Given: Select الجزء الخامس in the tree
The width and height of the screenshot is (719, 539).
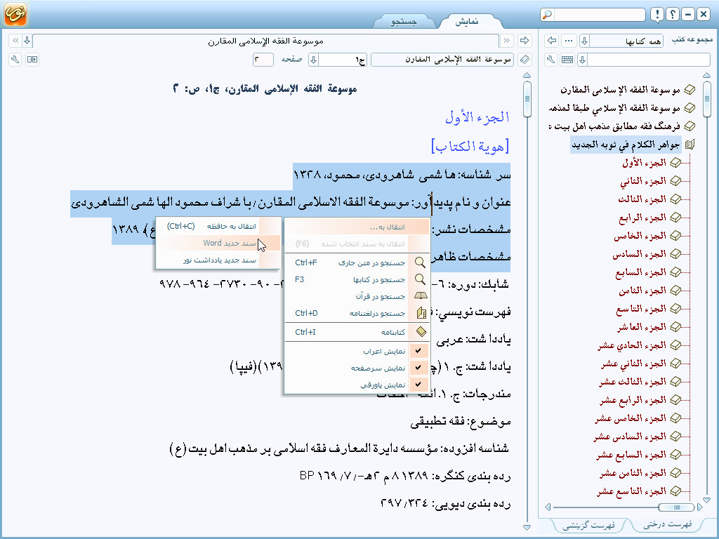Looking at the screenshot, I should [x=640, y=236].
